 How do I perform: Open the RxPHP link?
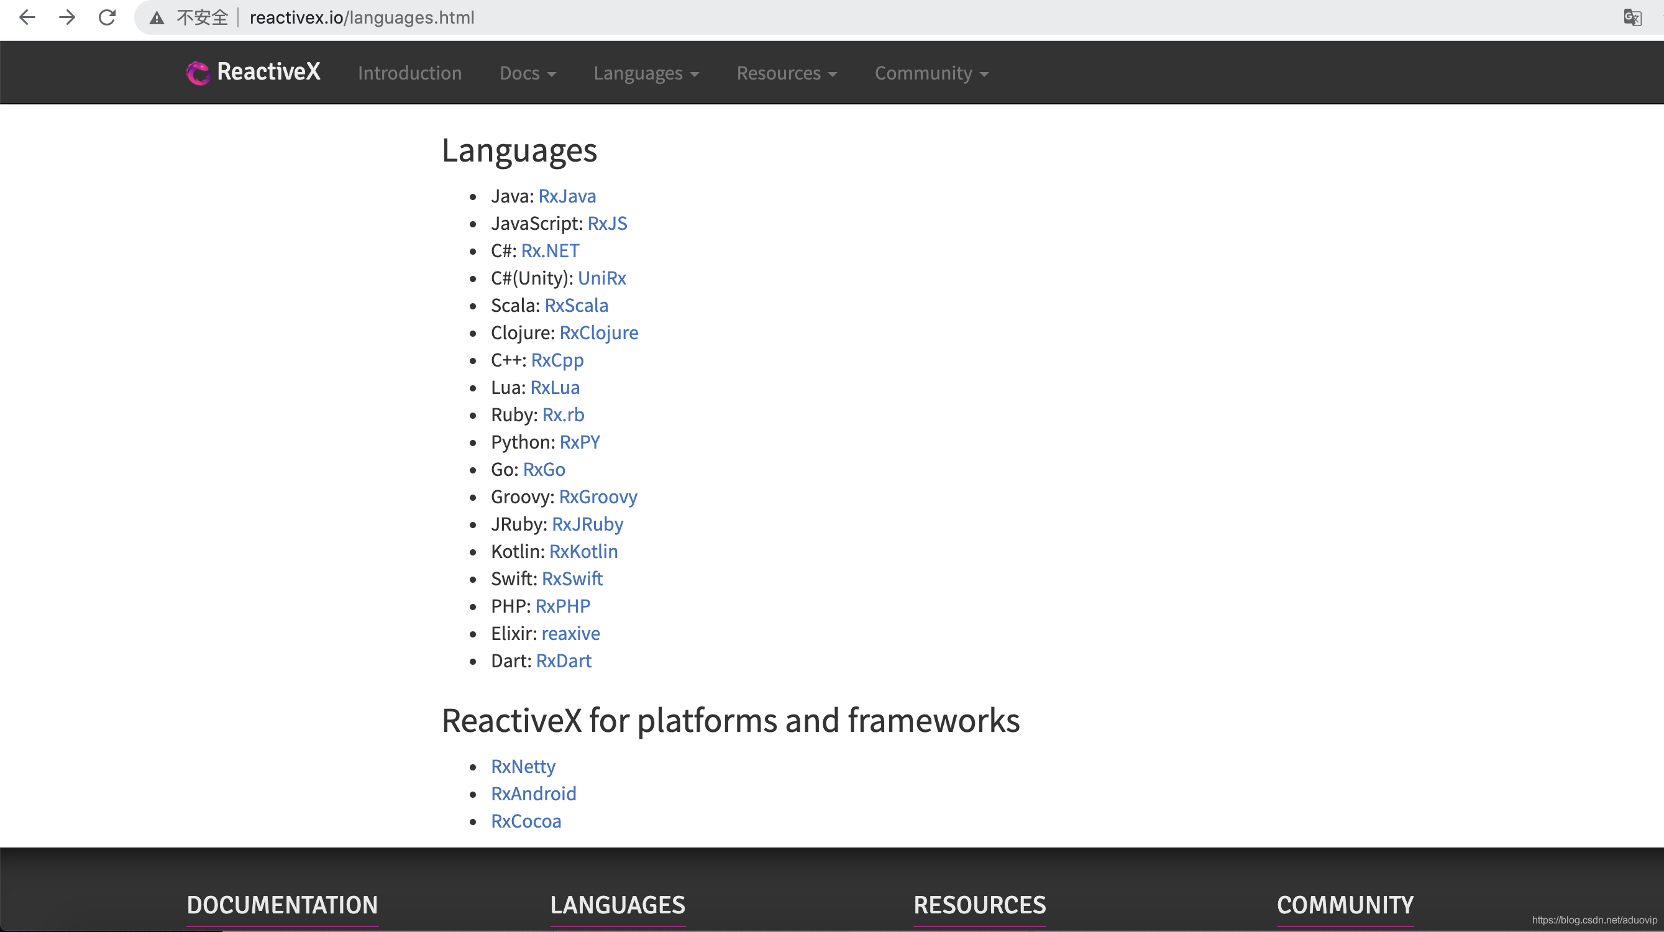point(562,606)
